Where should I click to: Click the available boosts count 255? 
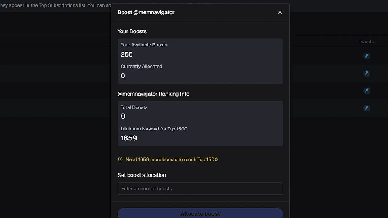(x=126, y=54)
